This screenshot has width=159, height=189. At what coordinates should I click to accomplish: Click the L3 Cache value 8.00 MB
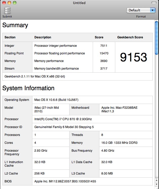pos(107,174)
